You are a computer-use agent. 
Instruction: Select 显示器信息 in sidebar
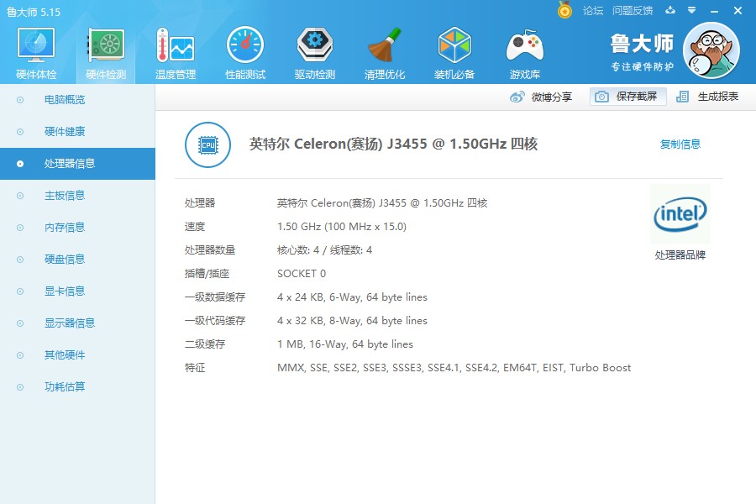(77, 323)
